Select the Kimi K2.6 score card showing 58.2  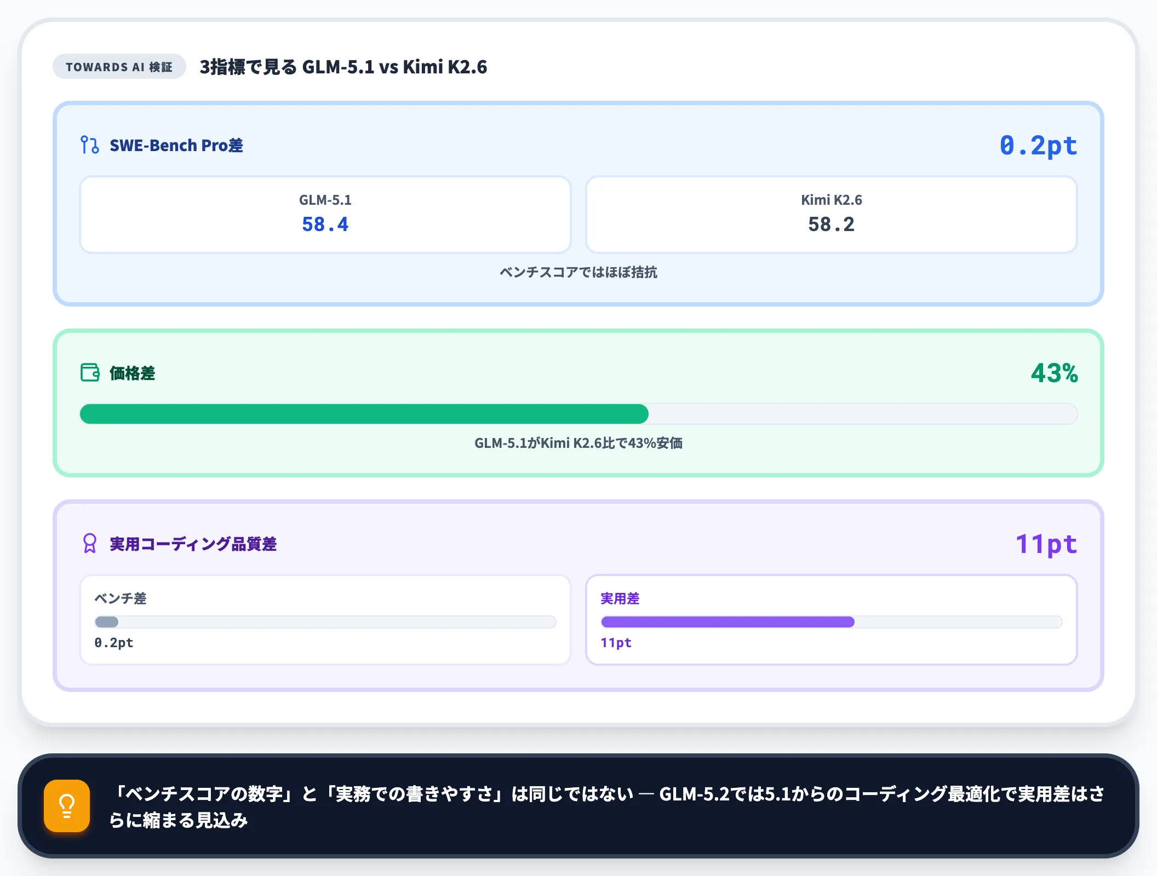point(832,215)
